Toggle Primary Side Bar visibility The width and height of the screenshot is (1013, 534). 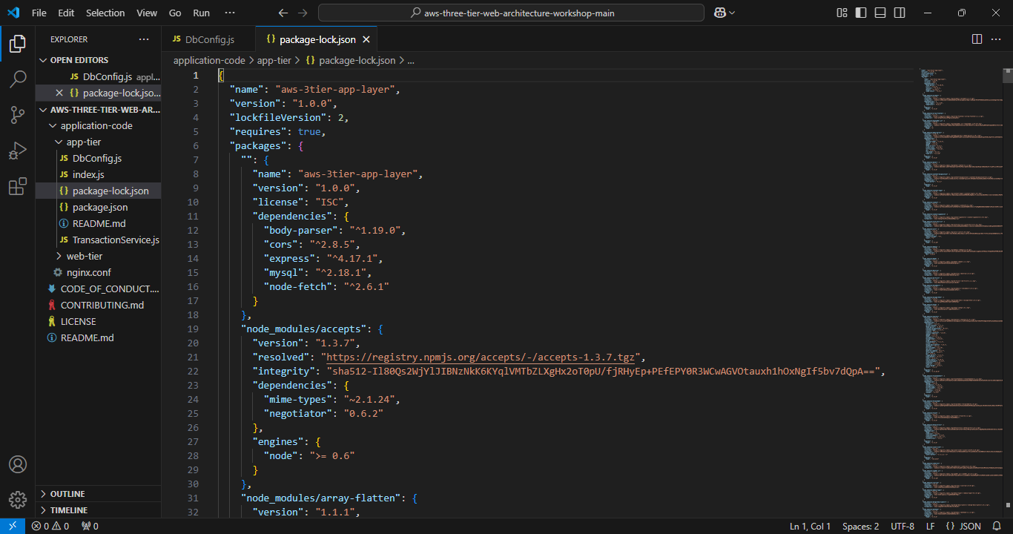coord(861,13)
